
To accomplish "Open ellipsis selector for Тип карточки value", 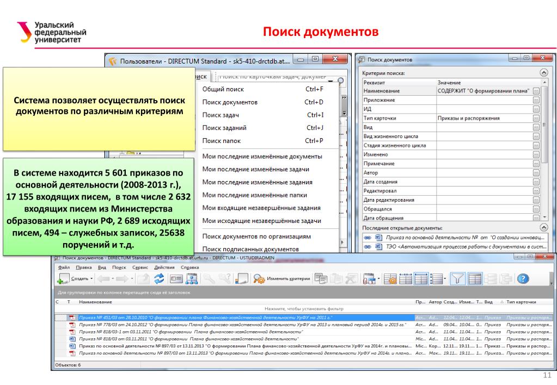I will click(536, 118).
